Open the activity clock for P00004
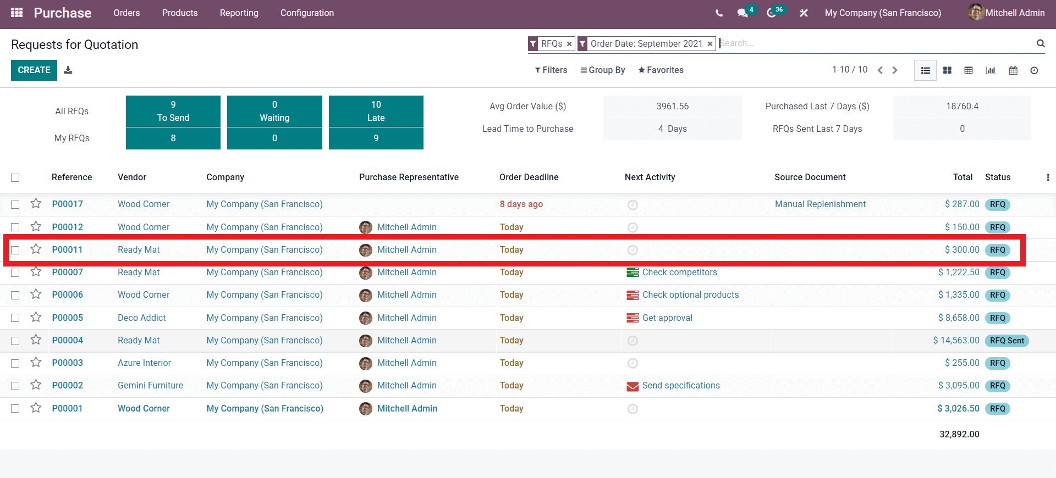The height and width of the screenshot is (478, 1056). (x=632, y=341)
